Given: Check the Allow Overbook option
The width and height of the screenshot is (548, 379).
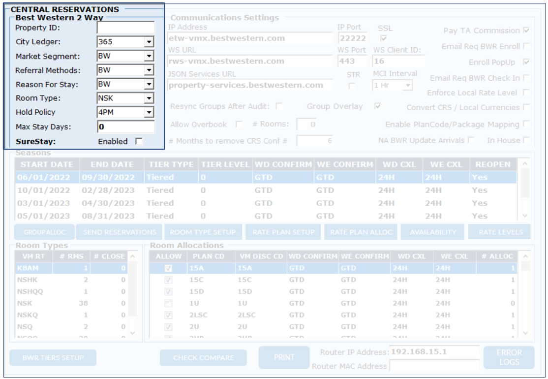Looking at the screenshot, I should click(x=239, y=125).
